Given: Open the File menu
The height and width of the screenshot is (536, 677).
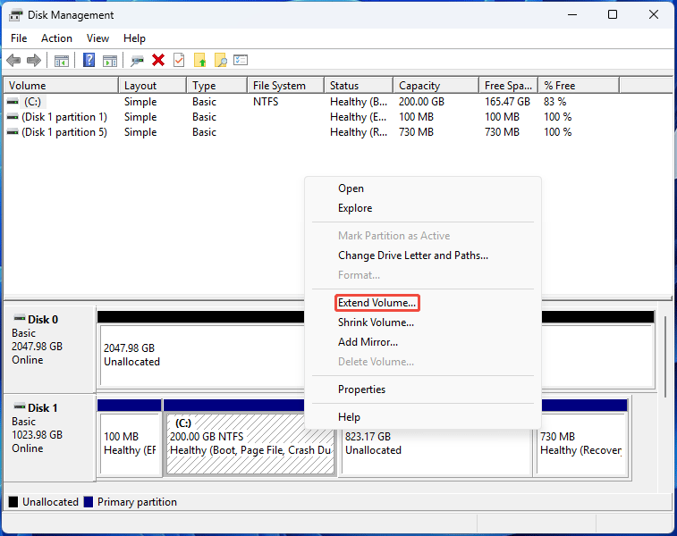Looking at the screenshot, I should pyautogui.click(x=19, y=38).
